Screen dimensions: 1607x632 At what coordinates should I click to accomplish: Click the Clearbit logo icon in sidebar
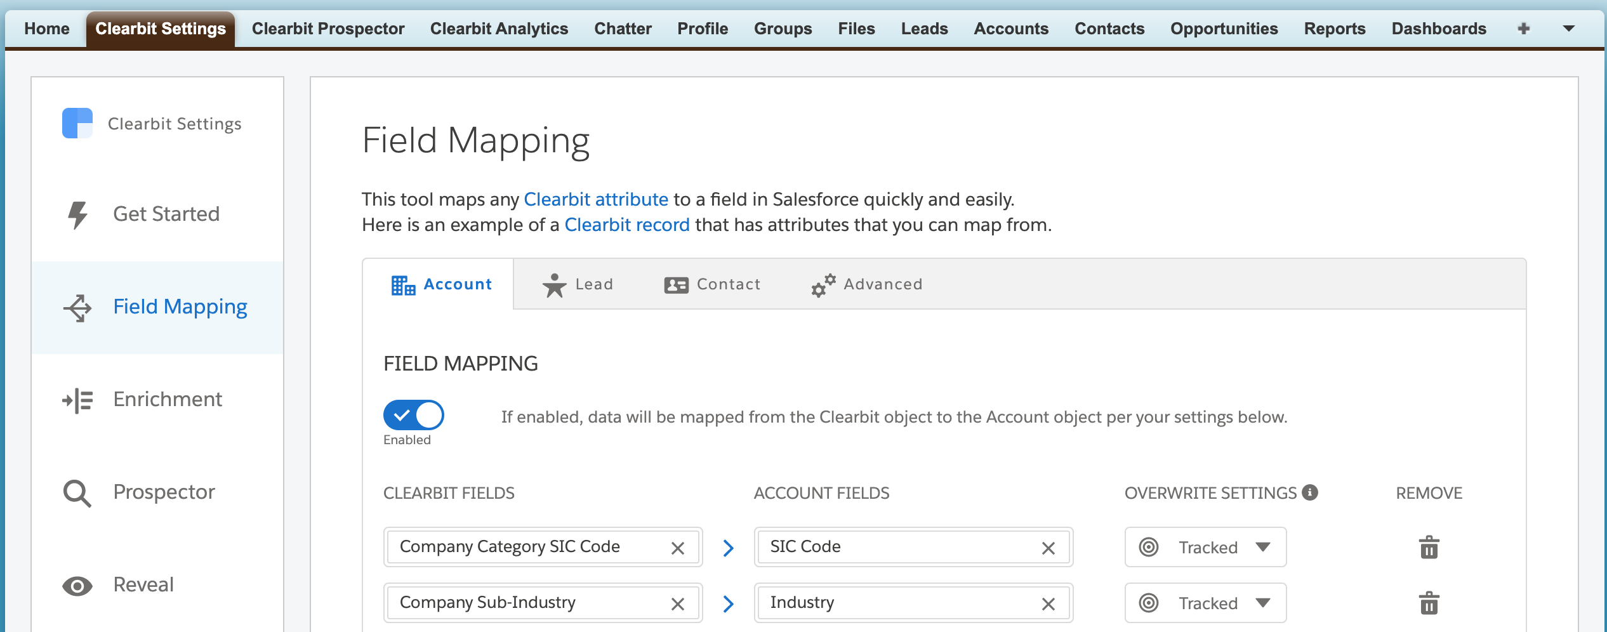(x=77, y=123)
